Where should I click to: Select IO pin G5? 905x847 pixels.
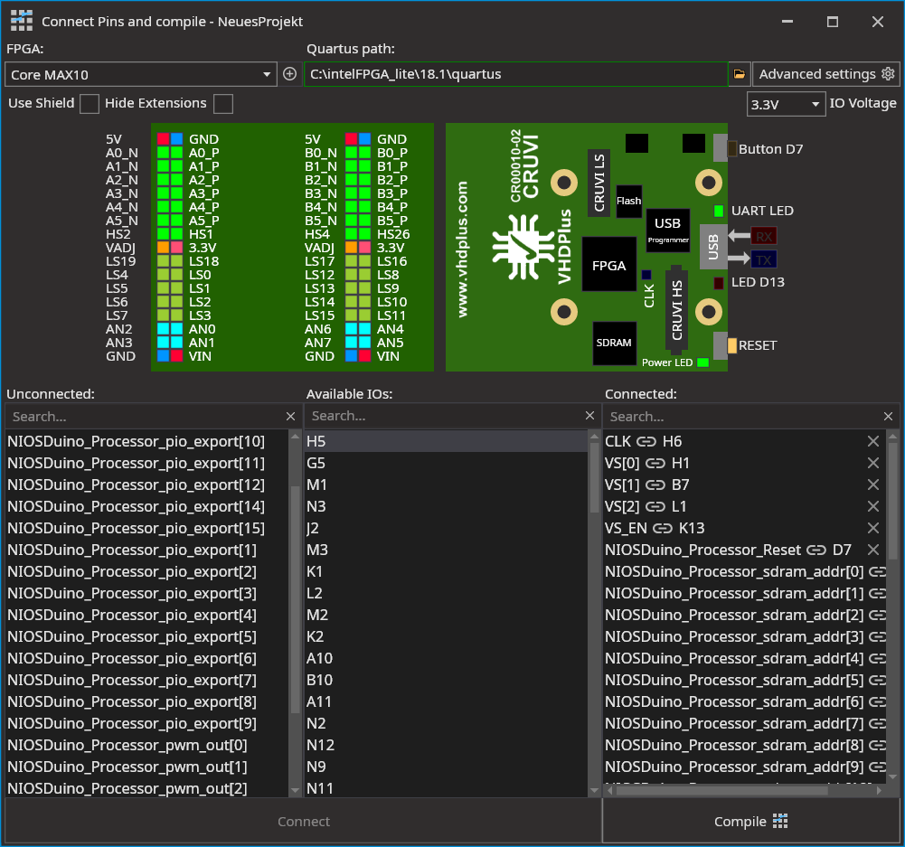coord(446,464)
